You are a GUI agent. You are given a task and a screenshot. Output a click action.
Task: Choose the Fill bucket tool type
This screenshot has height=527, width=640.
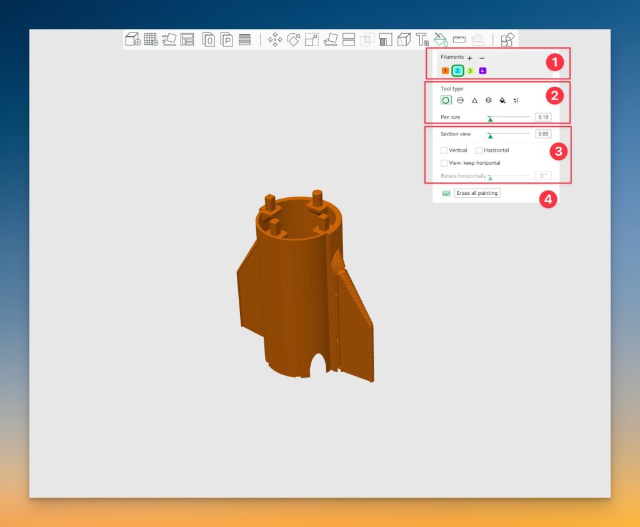coord(502,100)
